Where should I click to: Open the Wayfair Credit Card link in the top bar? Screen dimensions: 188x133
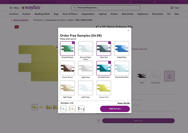pyautogui.click(x=143, y=2)
